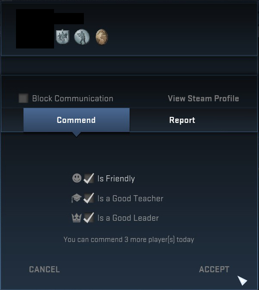Click the smiley face friendly icon

tap(77, 178)
